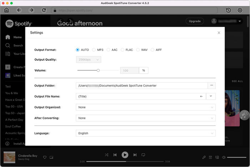Open settings gear icon in toolbar
Screen dimensions: 250x167
click(x=240, y=10)
